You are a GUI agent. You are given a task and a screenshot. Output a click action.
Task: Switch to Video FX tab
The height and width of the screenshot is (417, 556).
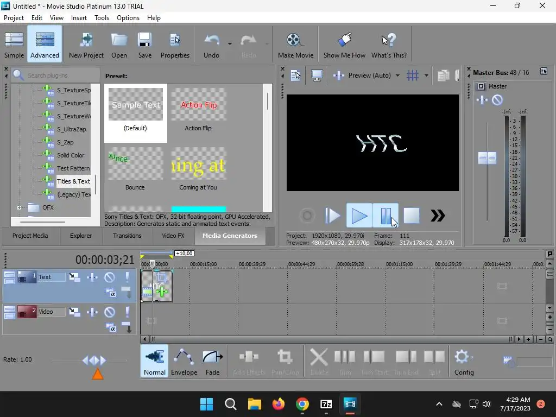coord(173,236)
